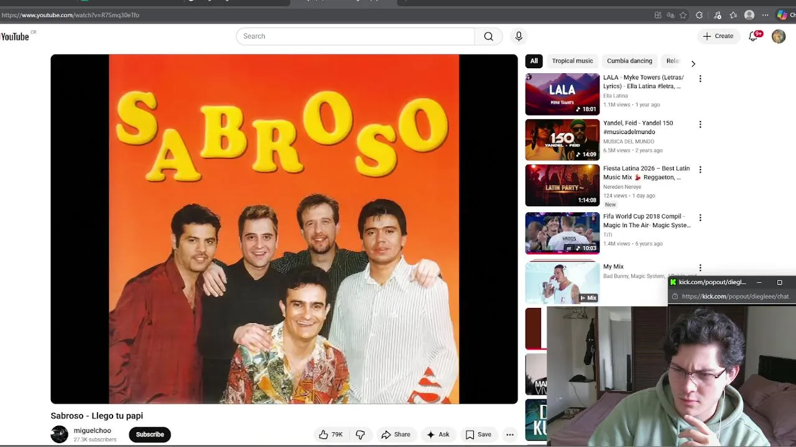Select the Tropical music chip
Screen dimensions: 796x447
tap(572, 61)
